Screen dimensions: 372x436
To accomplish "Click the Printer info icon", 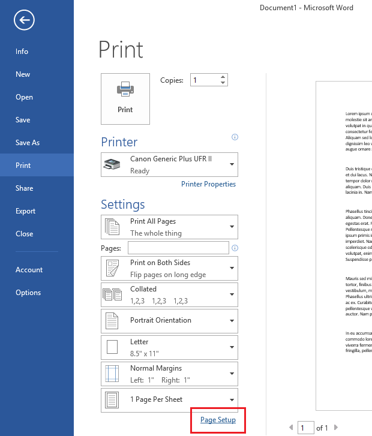I will click(235, 137).
